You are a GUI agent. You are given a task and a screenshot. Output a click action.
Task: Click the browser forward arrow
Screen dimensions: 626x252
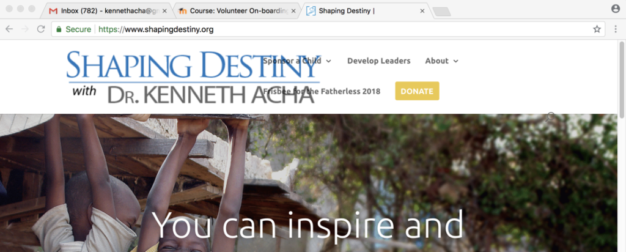(24, 29)
